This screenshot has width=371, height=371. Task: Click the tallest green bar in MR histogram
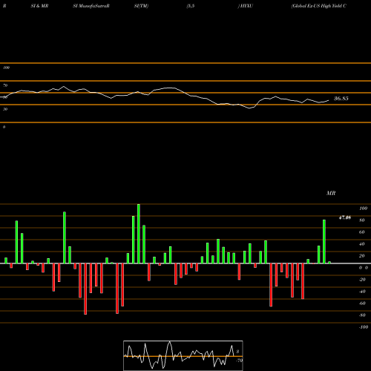click(139, 234)
